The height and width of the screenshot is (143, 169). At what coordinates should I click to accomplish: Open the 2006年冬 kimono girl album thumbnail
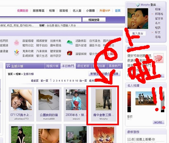coord(76,100)
